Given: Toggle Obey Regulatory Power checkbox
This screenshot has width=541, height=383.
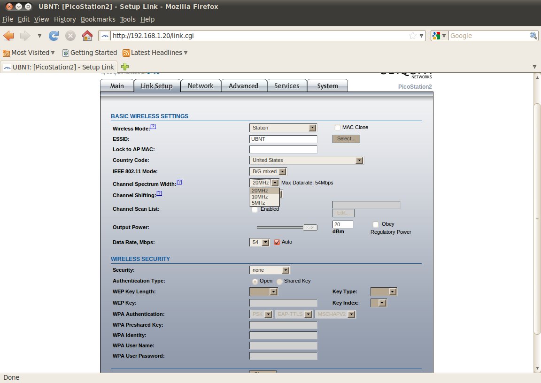Looking at the screenshot, I should (376, 224).
